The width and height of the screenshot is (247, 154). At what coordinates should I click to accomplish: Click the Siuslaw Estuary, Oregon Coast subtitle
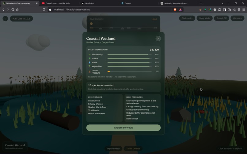100,42
